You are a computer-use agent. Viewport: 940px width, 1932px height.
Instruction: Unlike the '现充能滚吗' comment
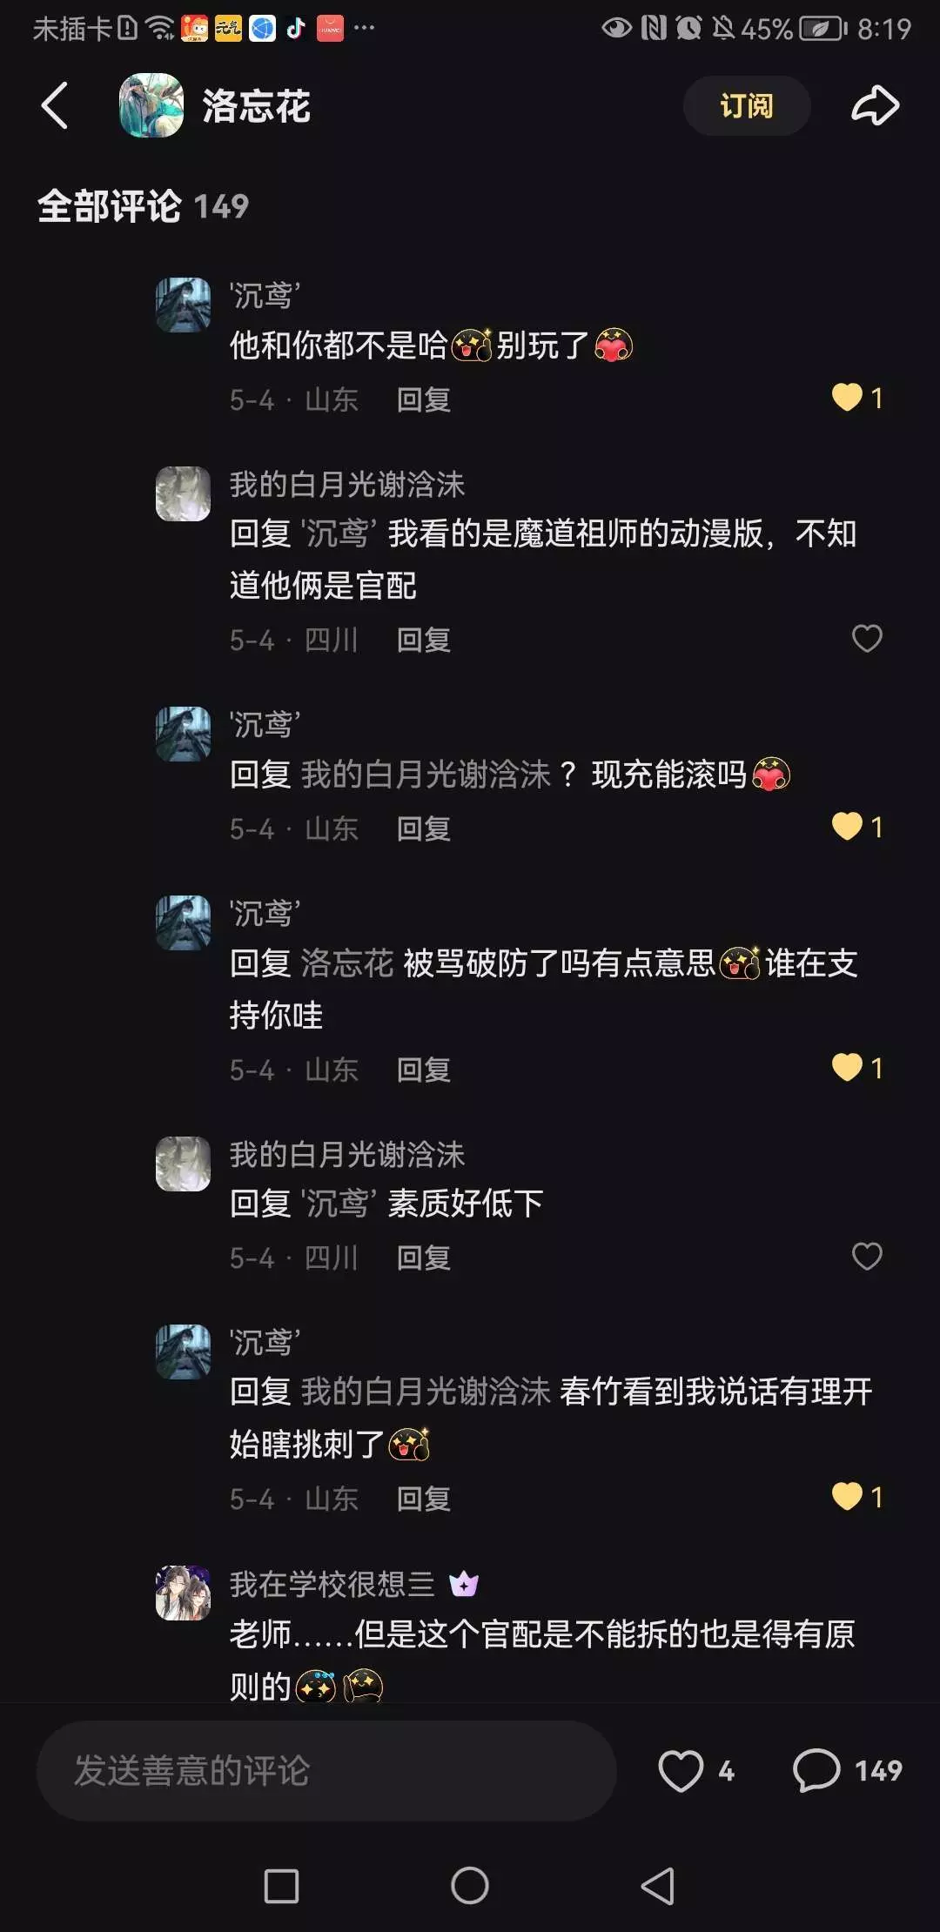pos(847,826)
